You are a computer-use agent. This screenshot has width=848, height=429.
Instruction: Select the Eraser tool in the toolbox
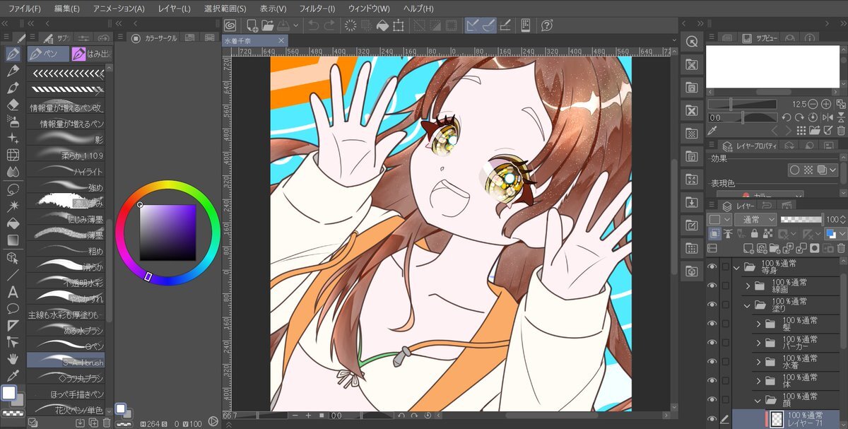click(x=13, y=105)
